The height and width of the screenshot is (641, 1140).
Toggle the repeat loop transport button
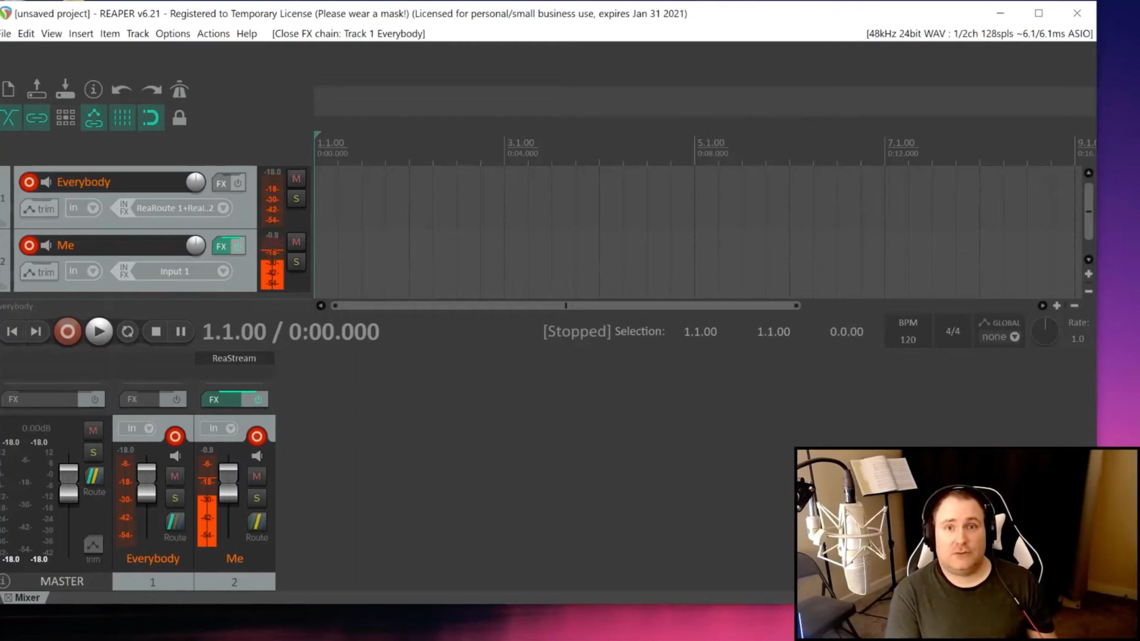tap(127, 331)
